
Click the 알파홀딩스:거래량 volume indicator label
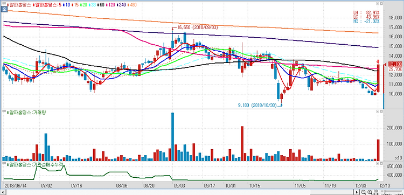(26, 112)
